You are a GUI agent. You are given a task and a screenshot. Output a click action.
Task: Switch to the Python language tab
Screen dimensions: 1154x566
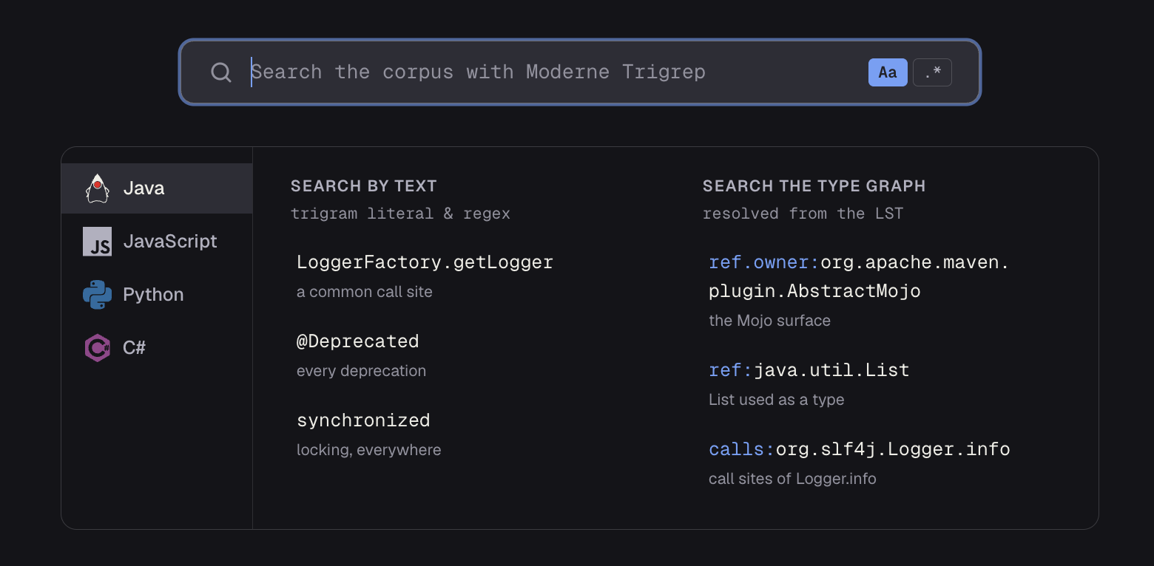pyautogui.click(x=157, y=295)
